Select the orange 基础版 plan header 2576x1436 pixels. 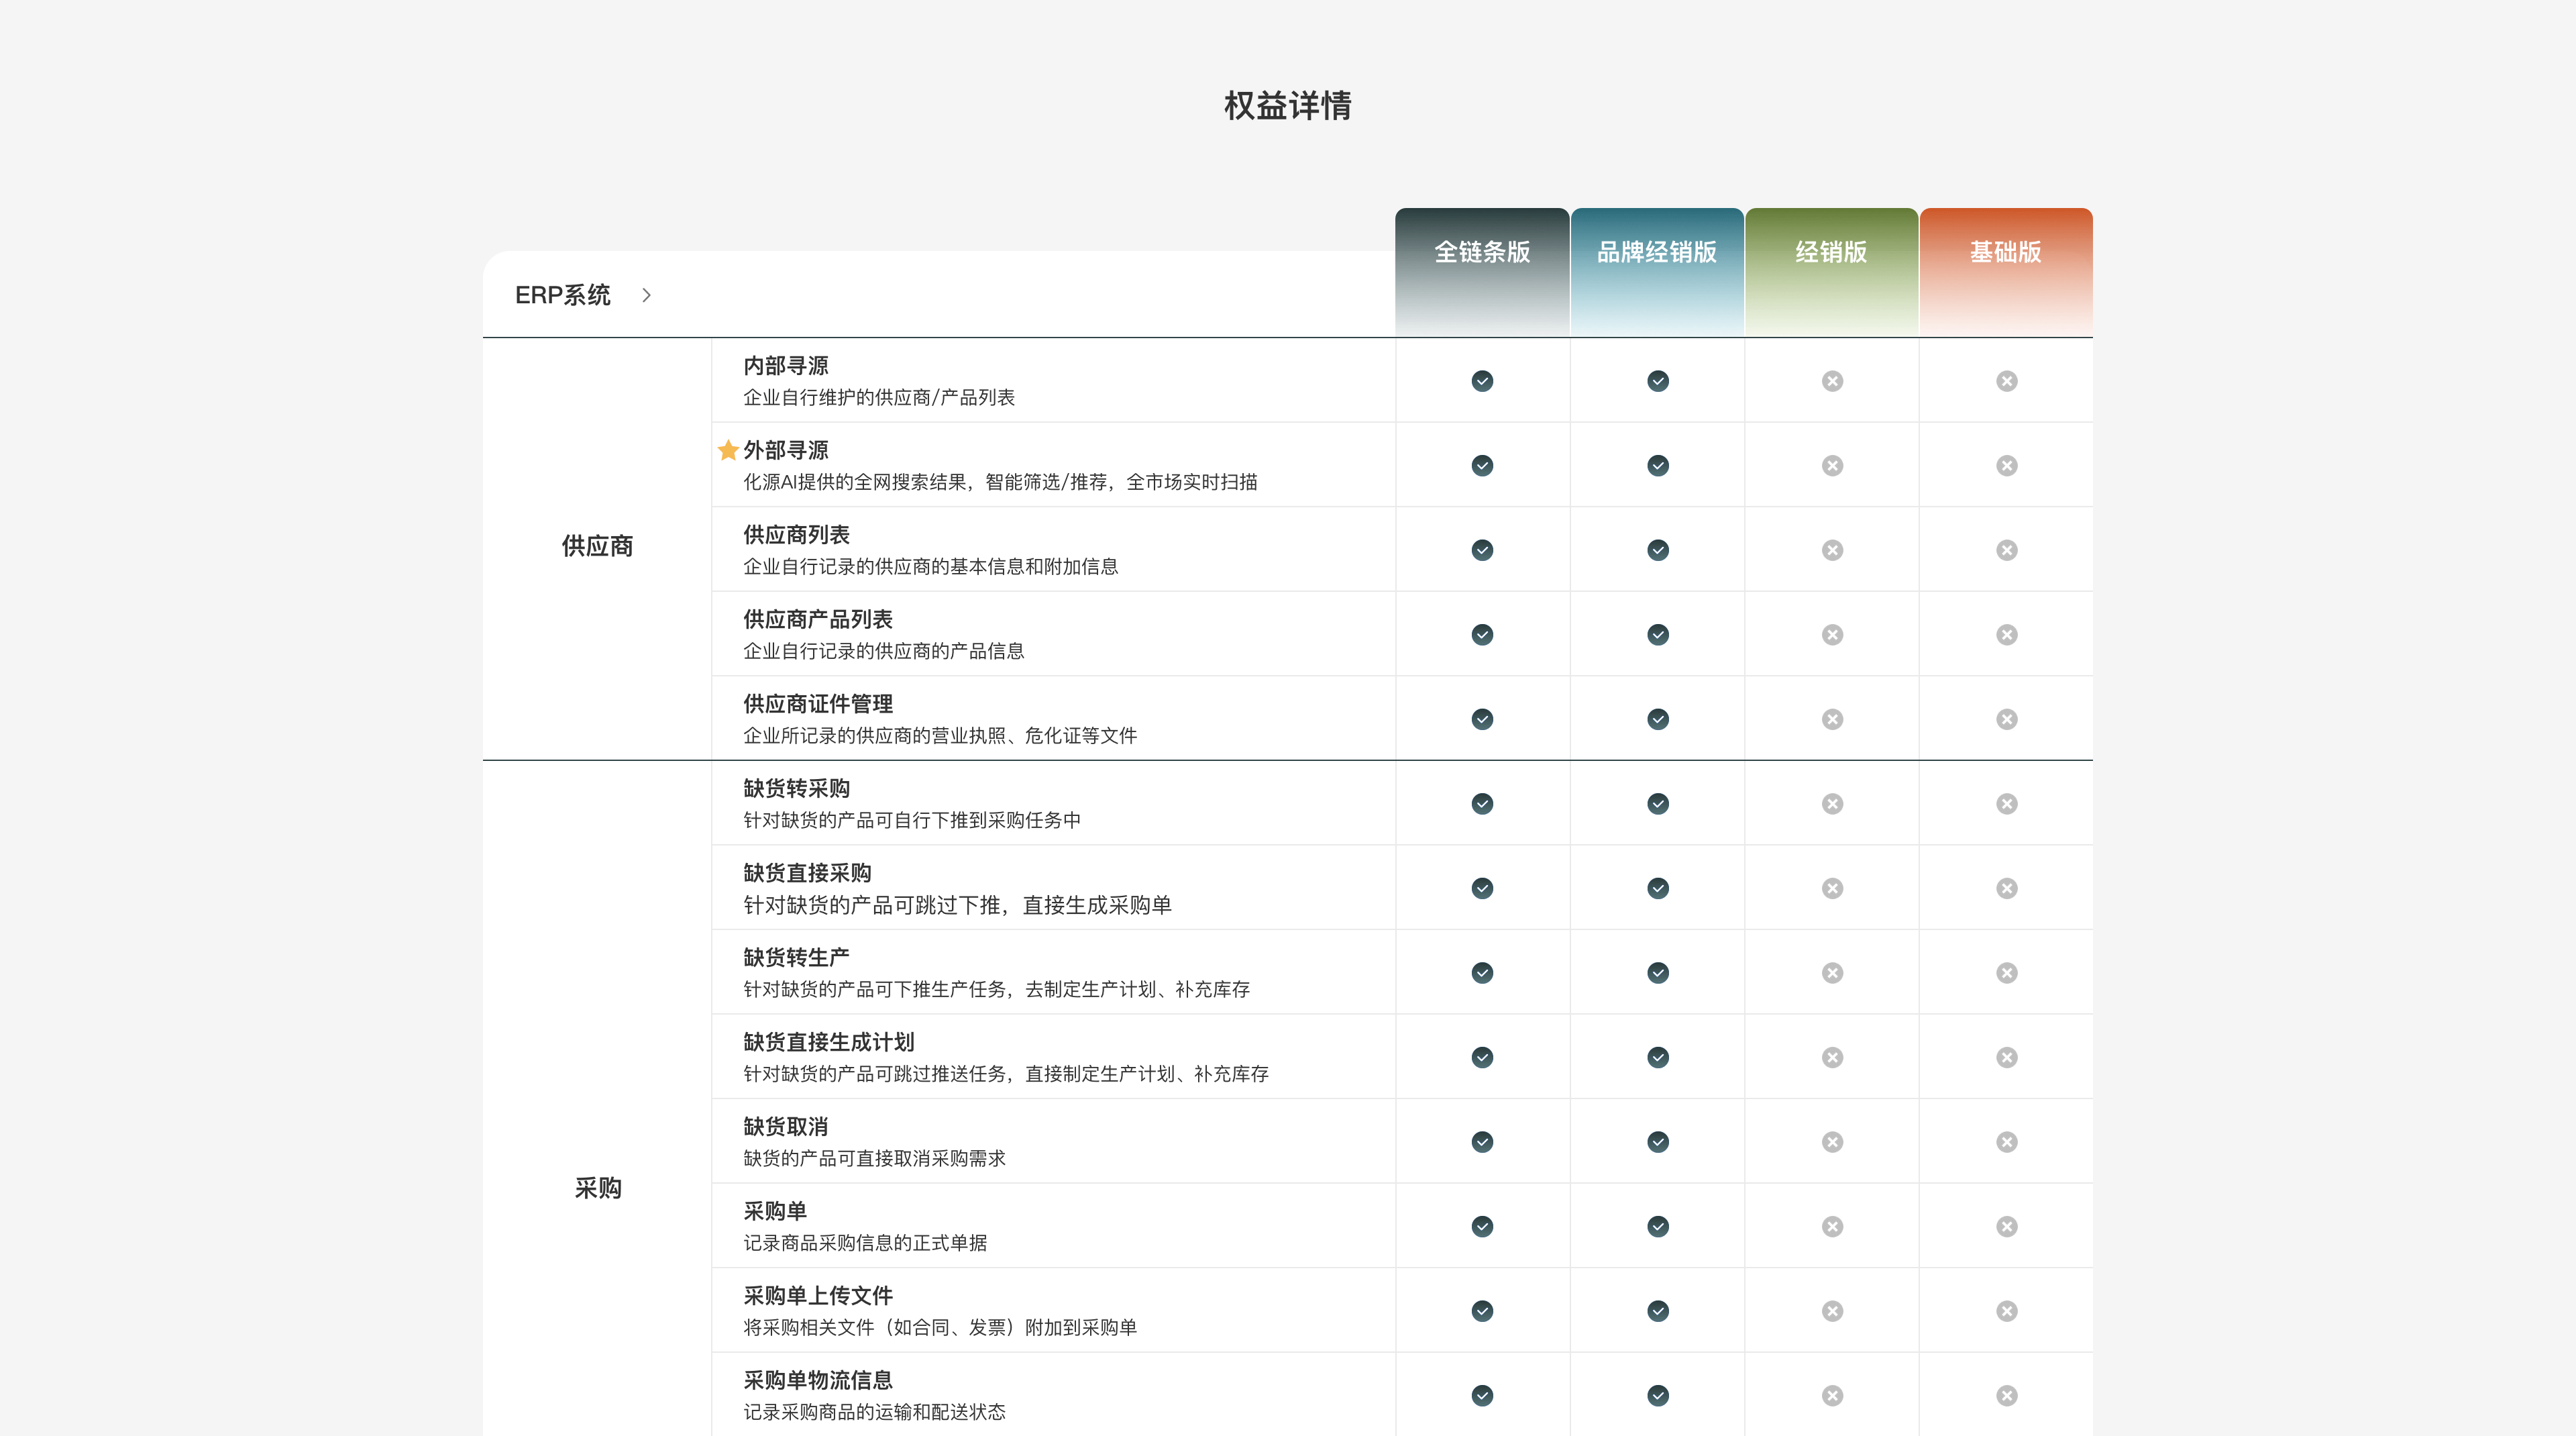2006,252
